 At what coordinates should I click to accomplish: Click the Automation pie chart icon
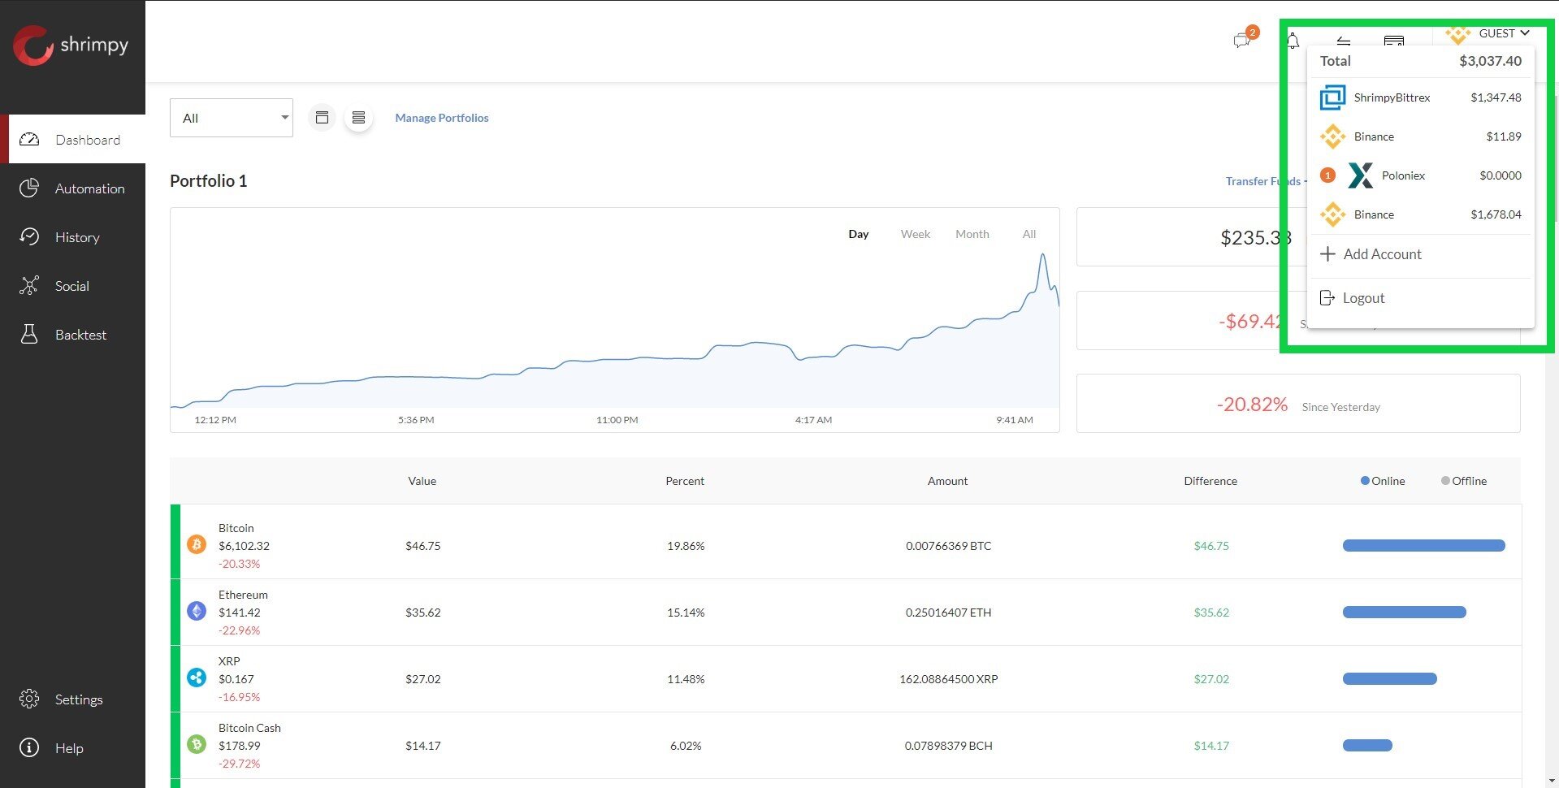pos(29,188)
